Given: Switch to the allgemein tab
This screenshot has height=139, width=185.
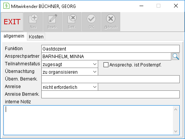Looking at the screenshot, I should point(14,36).
